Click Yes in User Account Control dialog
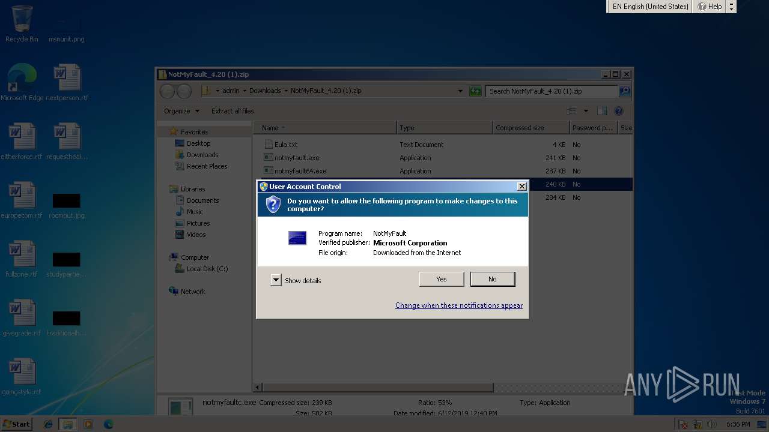 pyautogui.click(x=442, y=279)
